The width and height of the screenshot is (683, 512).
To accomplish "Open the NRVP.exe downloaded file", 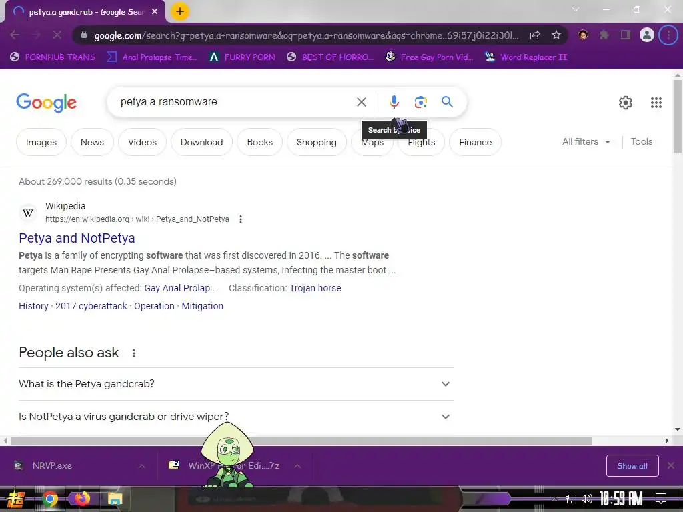I will pyautogui.click(x=52, y=465).
